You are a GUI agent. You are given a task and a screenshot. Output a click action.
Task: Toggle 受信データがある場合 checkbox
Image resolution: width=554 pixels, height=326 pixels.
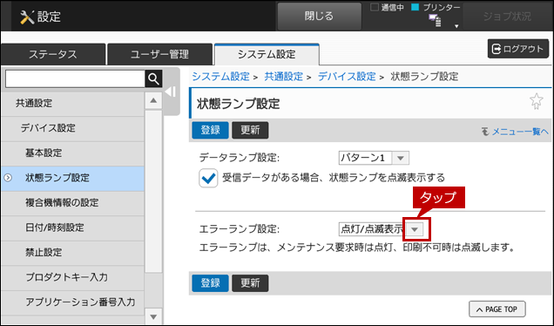[x=208, y=178]
